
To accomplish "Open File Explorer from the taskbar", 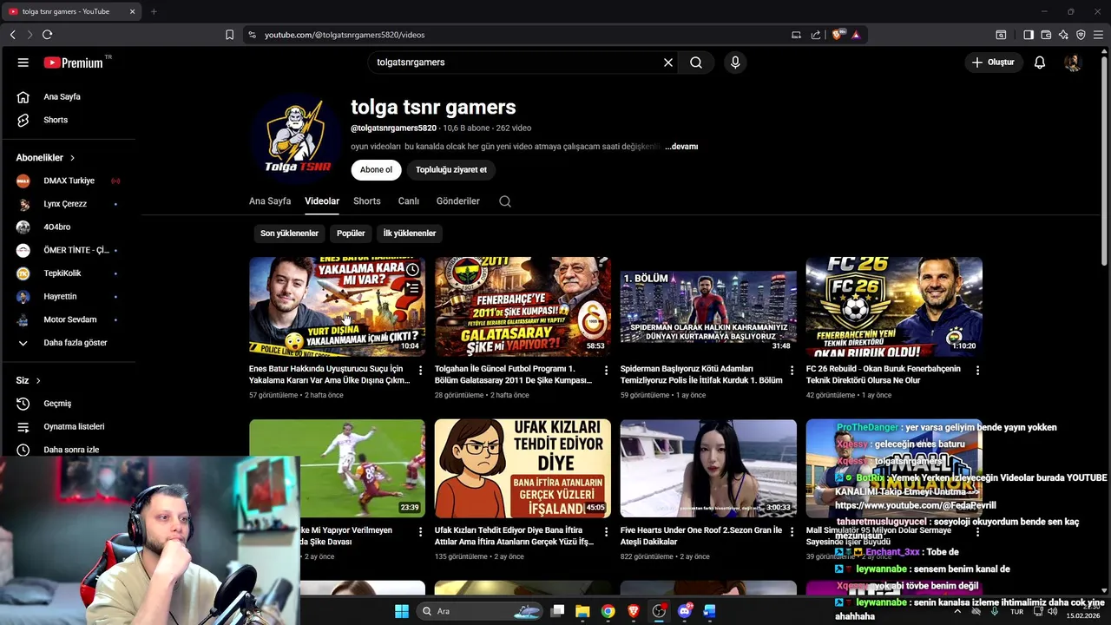I will (x=582, y=611).
